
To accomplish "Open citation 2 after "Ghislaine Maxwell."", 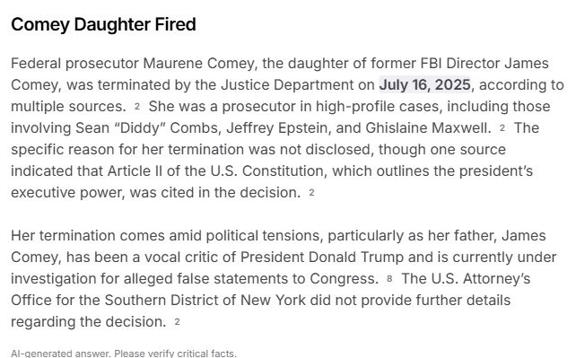I will pyautogui.click(x=502, y=127).
